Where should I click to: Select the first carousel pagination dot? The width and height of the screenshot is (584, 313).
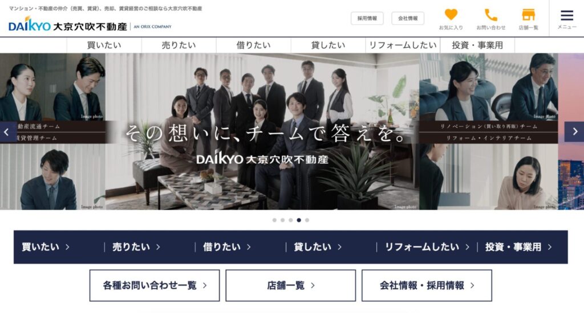(274, 220)
